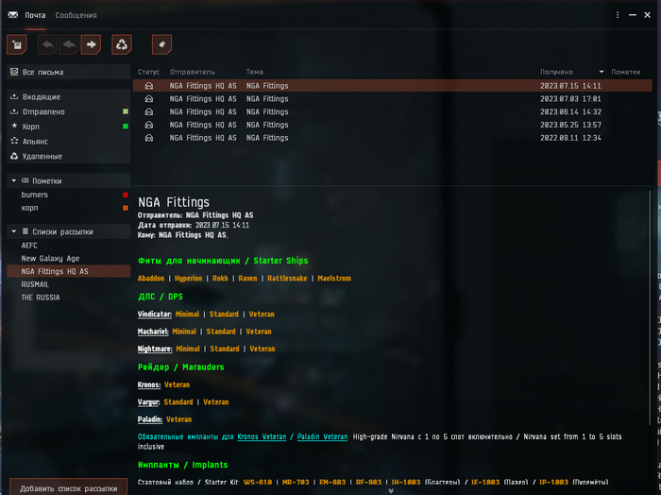Open Rokh starter fit link
The height and width of the screenshot is (495, 661).
220,279
